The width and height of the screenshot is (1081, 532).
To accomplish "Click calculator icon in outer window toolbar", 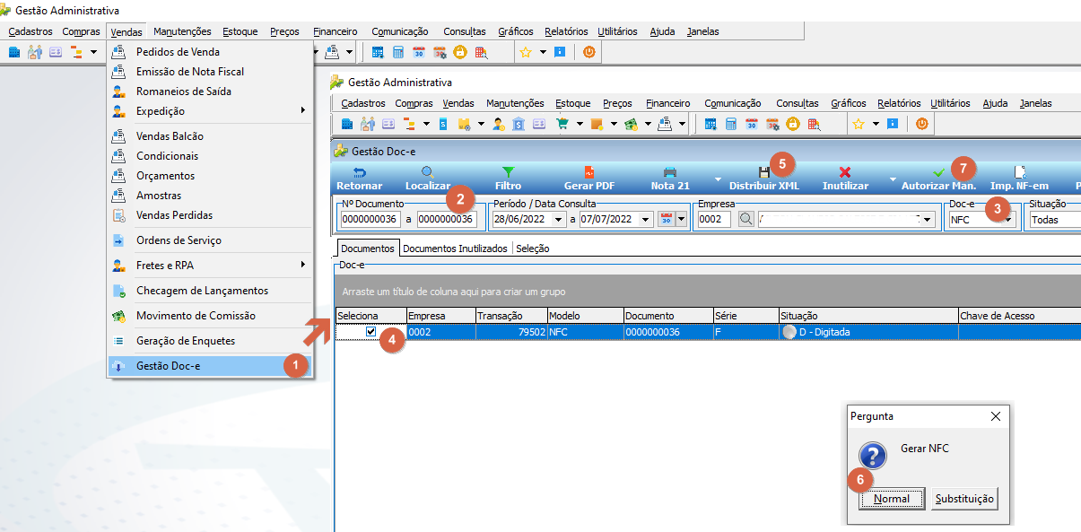I will click(x=398, y=52).
